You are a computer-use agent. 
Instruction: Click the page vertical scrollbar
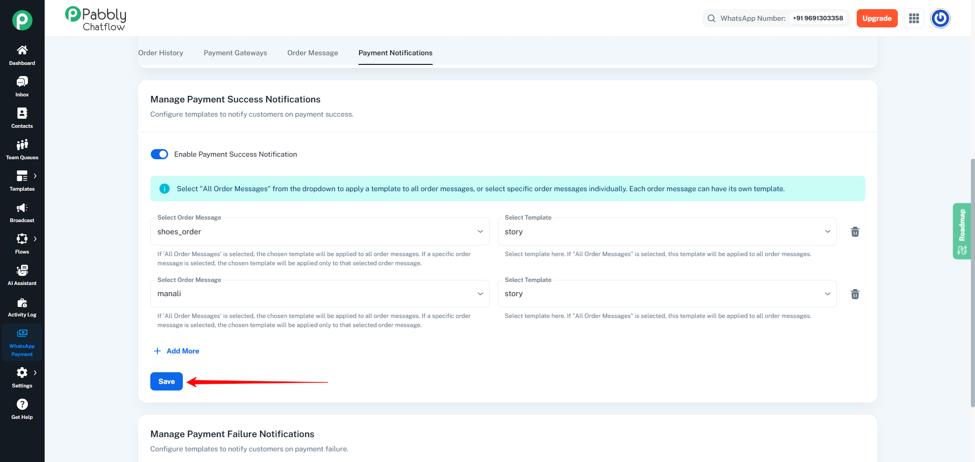(972, 282)
